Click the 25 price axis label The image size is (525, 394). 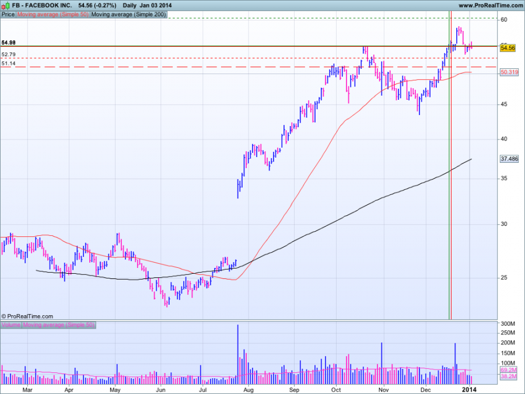(504, 278)
